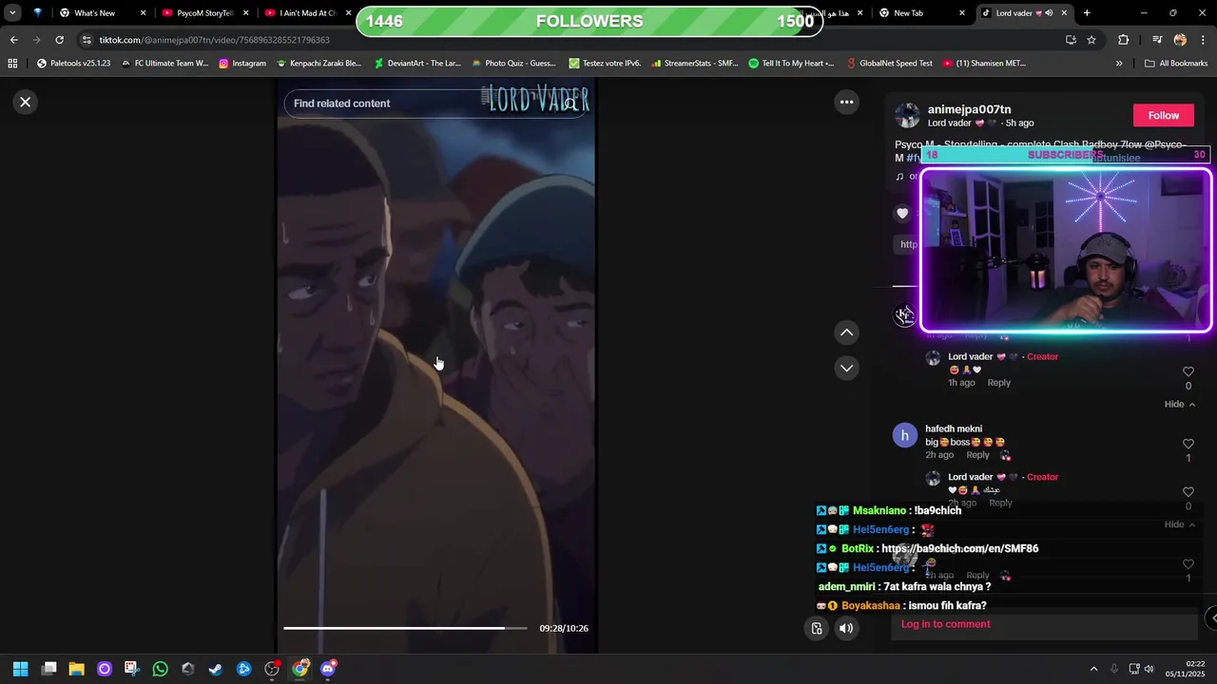The height and width of the screenshot is (684, 1217).
Task: Open the floating mini player icon
Action: pos(817,628)
